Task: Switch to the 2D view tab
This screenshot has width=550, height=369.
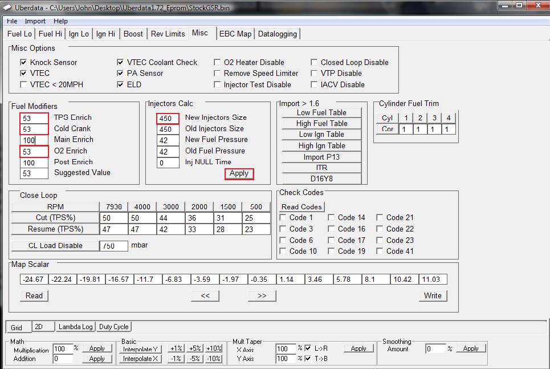Action: point(43,327)
